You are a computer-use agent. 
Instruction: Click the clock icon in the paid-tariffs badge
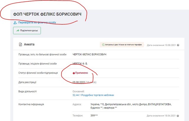coord(103,45)
